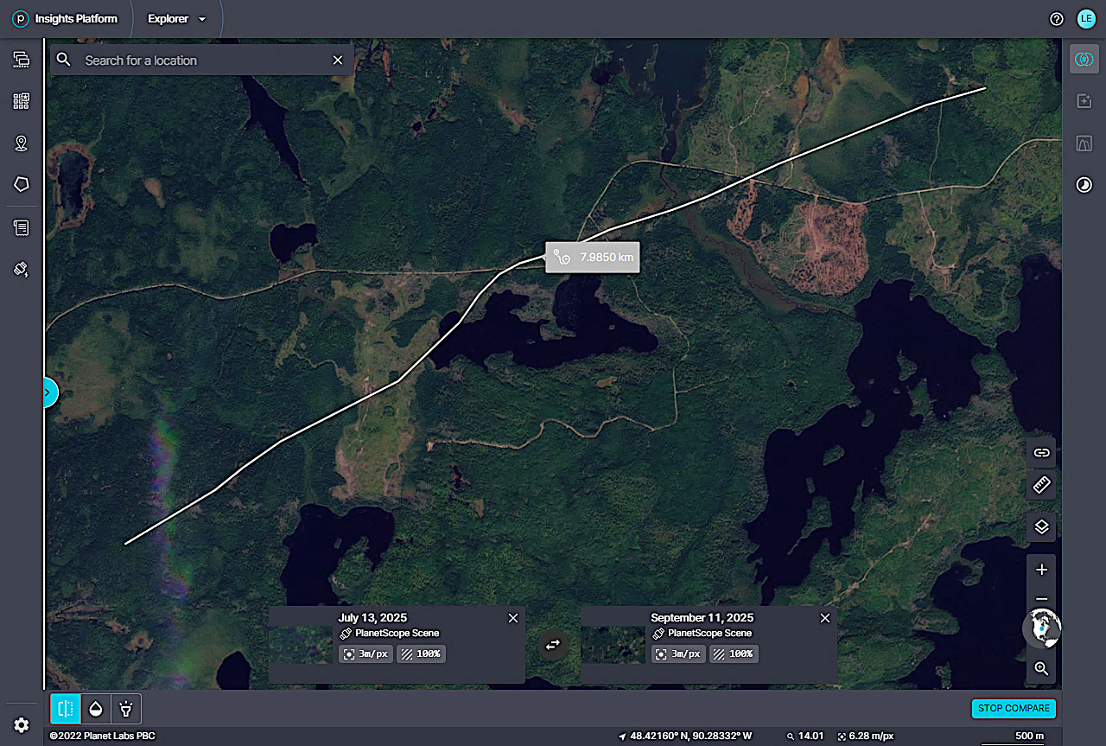Screen dimensions: 1106x746
Task: Click the copy link icon
Action: pyautogui.click(x=1041, y=452)
